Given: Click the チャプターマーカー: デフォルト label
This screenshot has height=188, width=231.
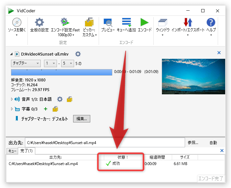Looking at the screenshot, I should (x=45, y=119).
